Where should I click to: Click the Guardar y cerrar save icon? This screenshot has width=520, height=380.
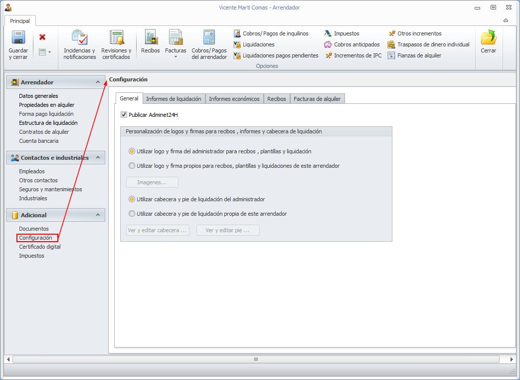point(18,37)
